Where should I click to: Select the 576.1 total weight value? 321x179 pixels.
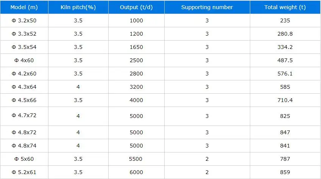tap(285, 74)
